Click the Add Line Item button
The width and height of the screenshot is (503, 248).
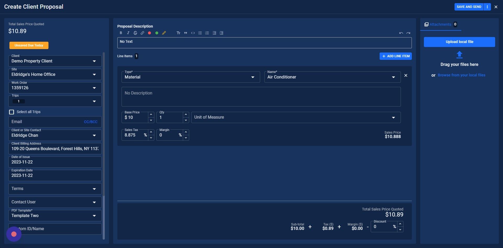click(396, 56)
